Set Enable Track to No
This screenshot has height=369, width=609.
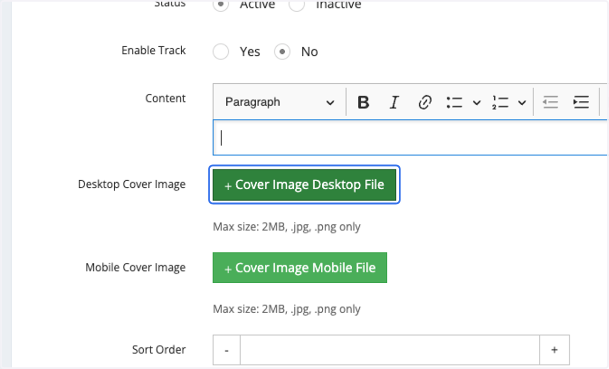point(283,52)
